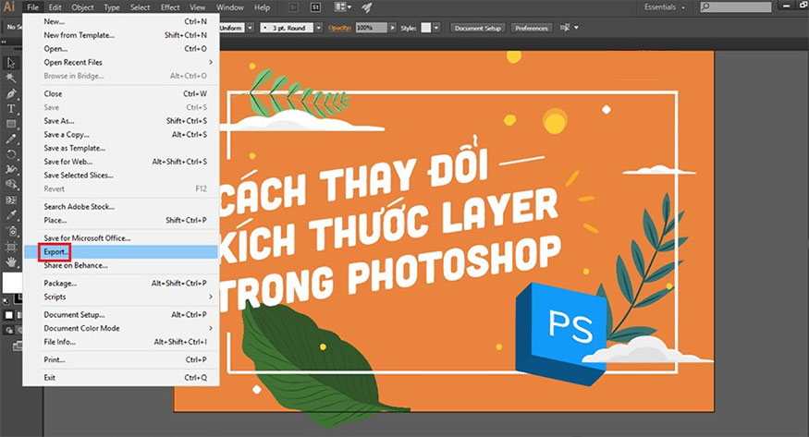
Task: Click the search field at top right
Action: [736, 6]
